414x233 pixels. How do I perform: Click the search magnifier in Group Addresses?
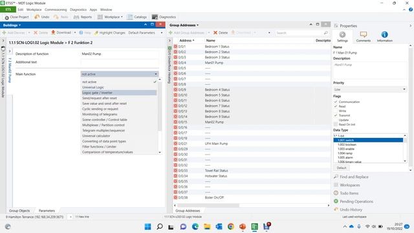point(325,33)
